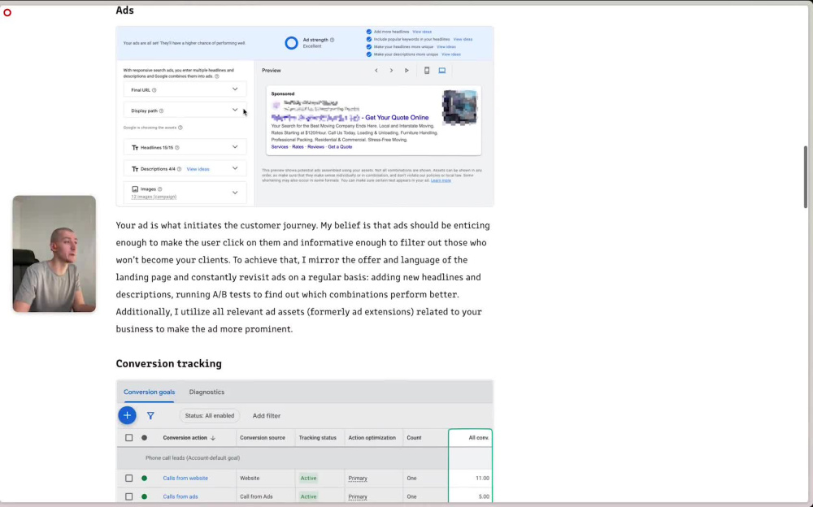
Task: Click Action optimization column header
Action: tap(372, 438)
